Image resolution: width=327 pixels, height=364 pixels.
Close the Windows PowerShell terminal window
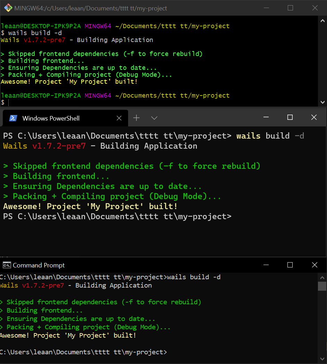314,117
